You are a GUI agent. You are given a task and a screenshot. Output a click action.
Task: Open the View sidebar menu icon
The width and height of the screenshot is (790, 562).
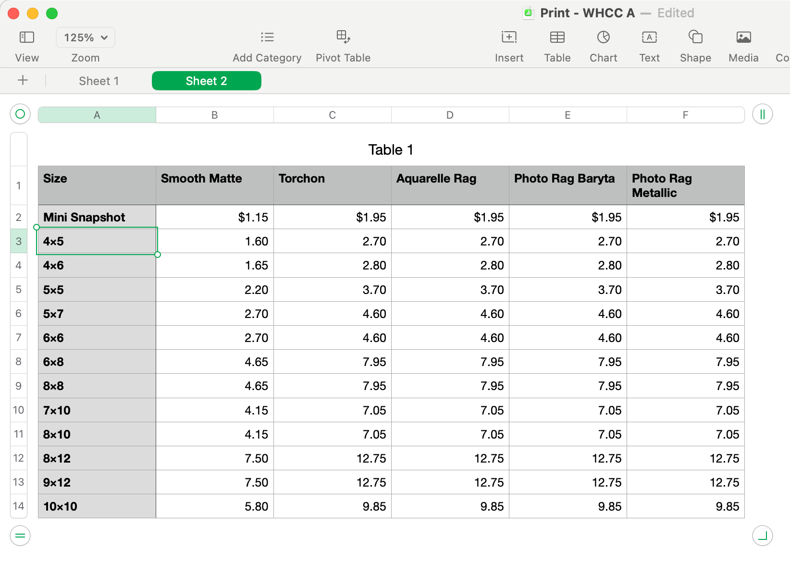coord(26,37)
